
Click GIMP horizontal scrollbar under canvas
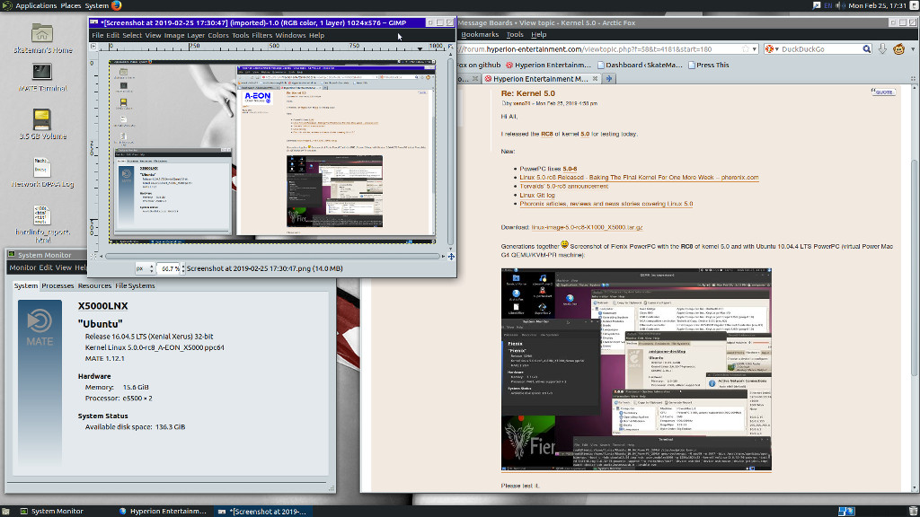(x=273, y=256)
